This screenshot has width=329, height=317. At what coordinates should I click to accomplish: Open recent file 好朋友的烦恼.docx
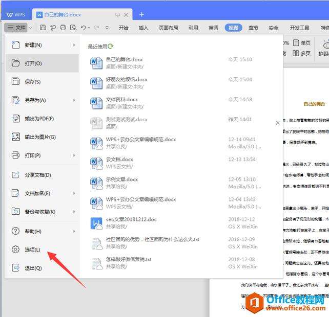coord(127,80)
